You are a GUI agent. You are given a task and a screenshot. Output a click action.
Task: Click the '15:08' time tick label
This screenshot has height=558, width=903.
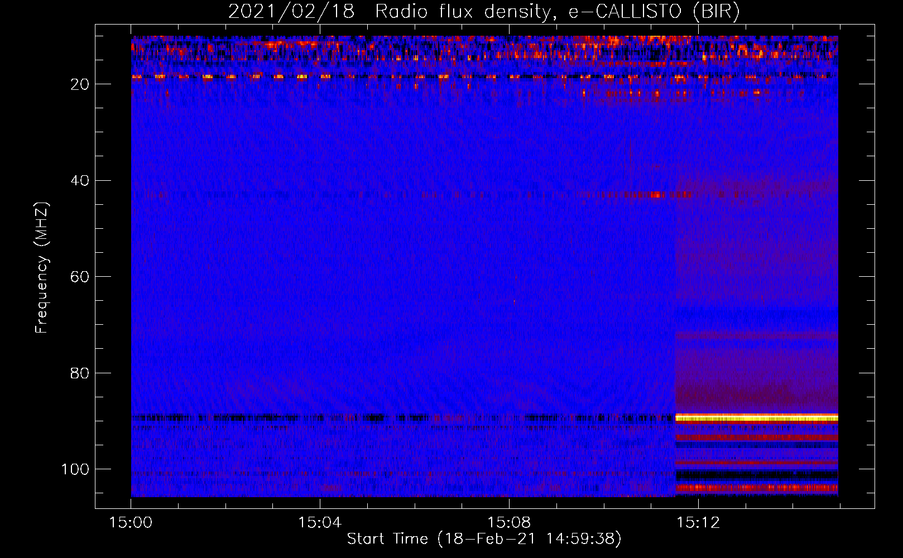[x=509, y=523]
